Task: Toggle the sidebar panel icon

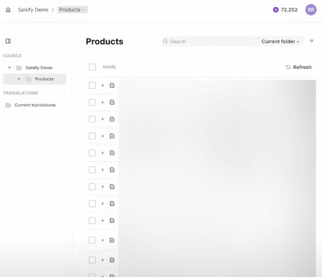Action: pos(8,41)
